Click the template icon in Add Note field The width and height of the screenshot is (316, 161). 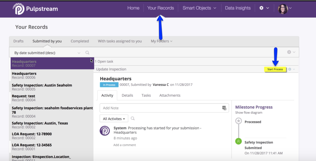point(224,108)
